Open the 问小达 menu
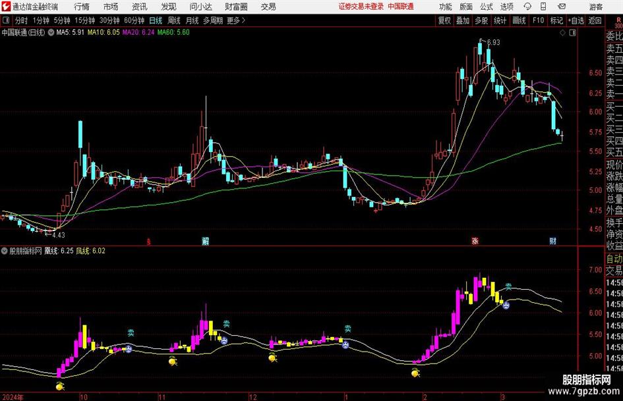Viewport: 623px width, 401px height. pos(200,7)
